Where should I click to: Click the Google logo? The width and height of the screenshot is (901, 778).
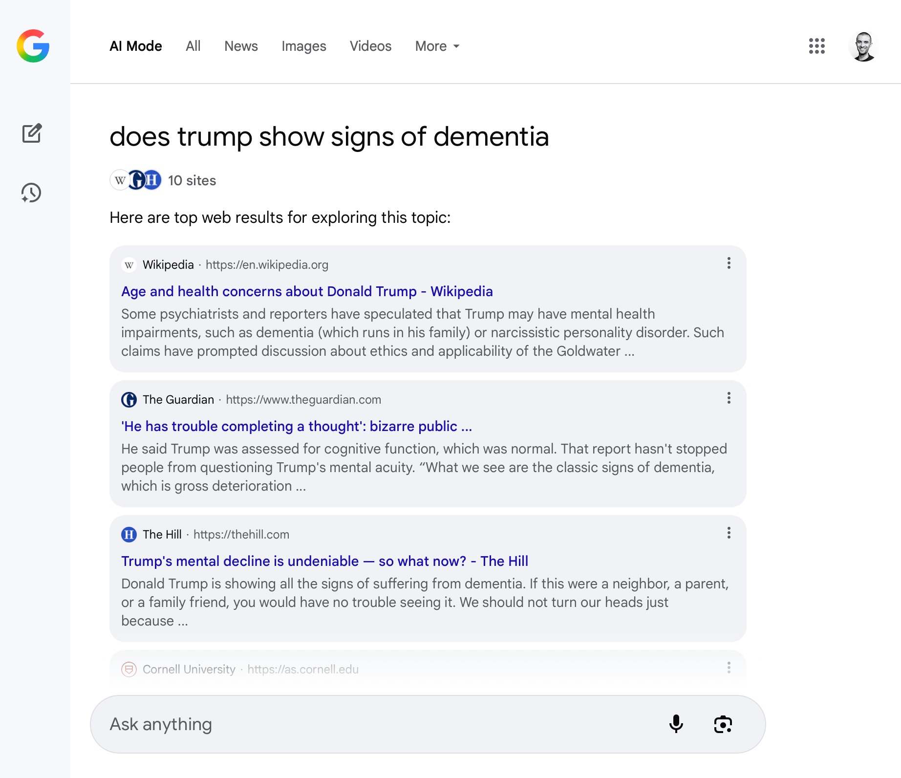click(x=33, y=46)
